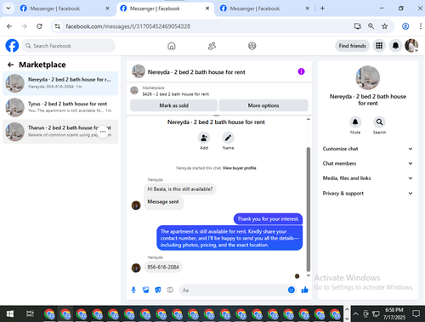Choose a GIF icon
The width and height of the screenshot is (425, 322).
pyautogui.click(x=170, y=290)
